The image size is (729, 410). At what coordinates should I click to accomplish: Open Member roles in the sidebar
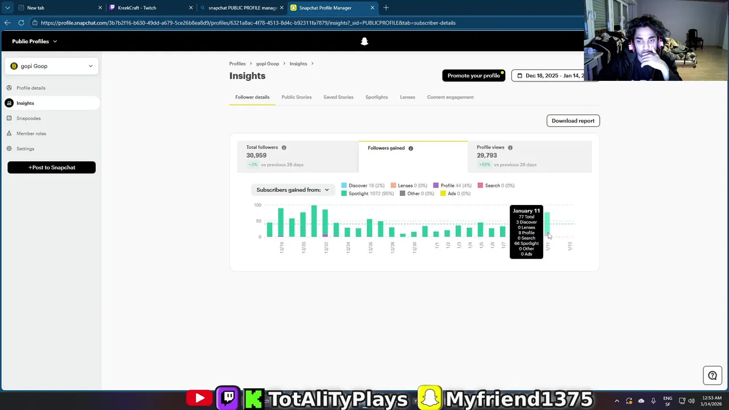(x=51, y=133)
